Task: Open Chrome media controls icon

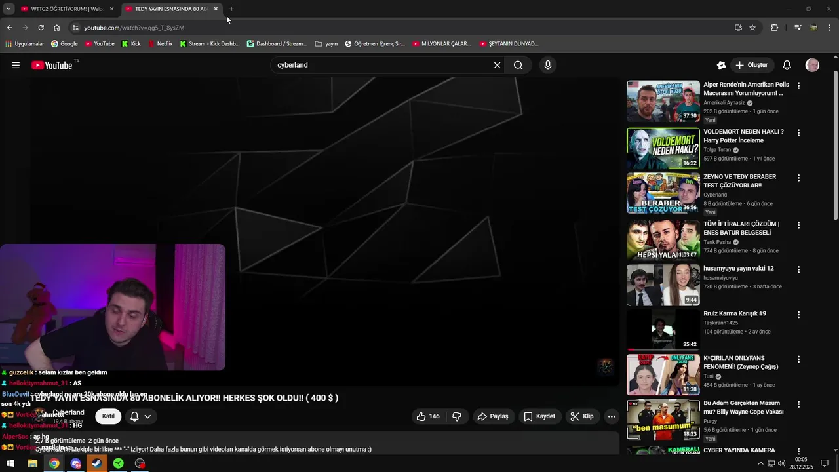Action: (798, 28)
